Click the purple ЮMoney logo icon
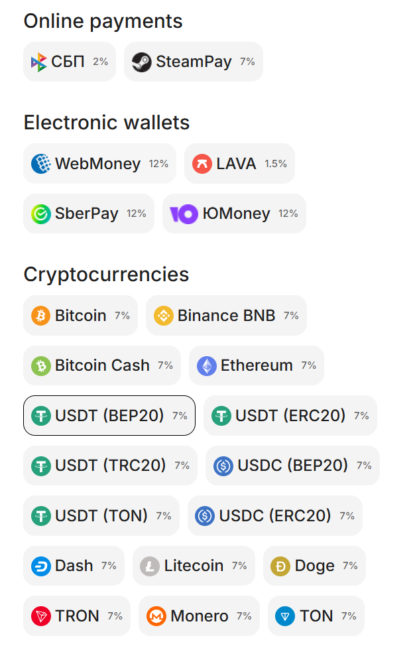Screen dimensions: 415x646 (x=184, y=214)
